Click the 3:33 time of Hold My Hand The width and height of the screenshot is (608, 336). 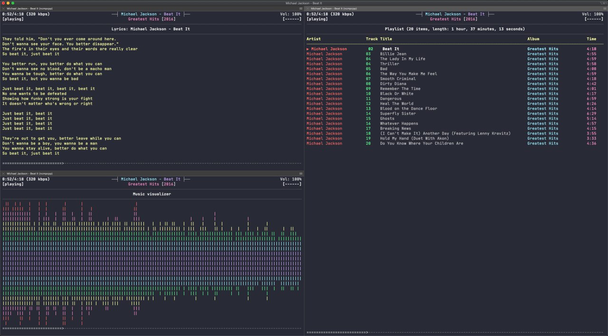coord(591,138)
